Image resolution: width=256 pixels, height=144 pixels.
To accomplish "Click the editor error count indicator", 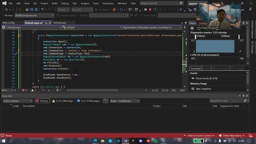I will pyautogui.click(x=24, y=90).
